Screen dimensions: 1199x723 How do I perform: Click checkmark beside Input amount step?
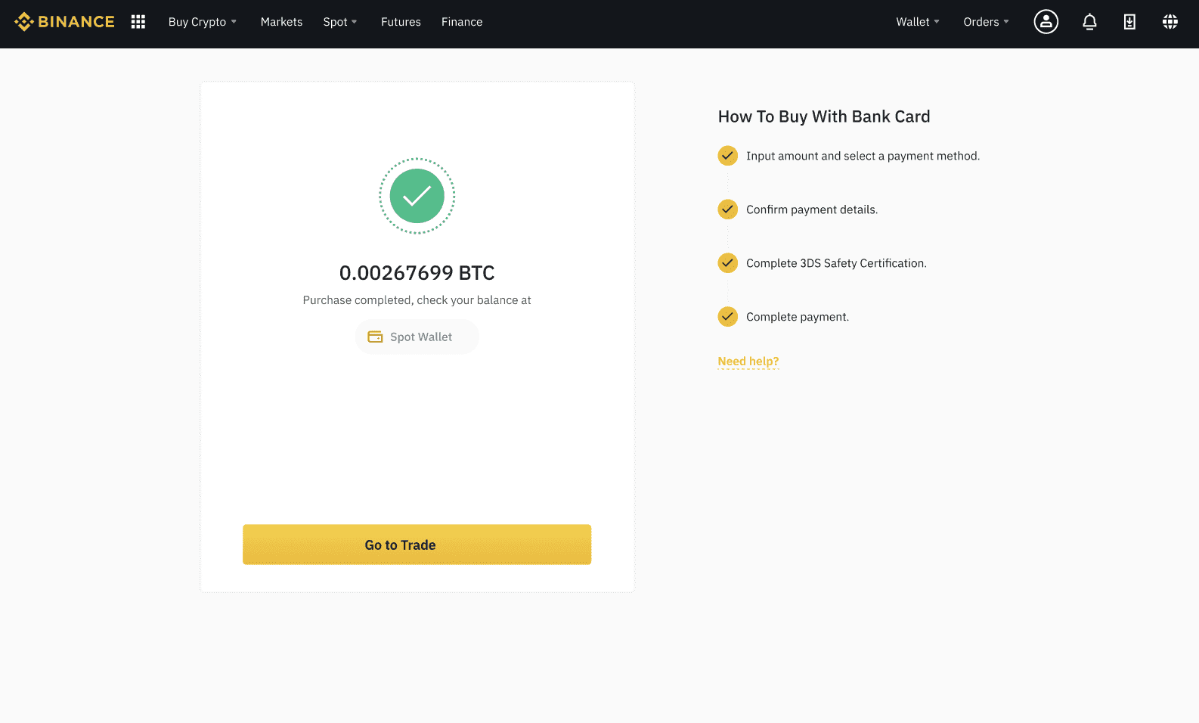tap(727, 156)
